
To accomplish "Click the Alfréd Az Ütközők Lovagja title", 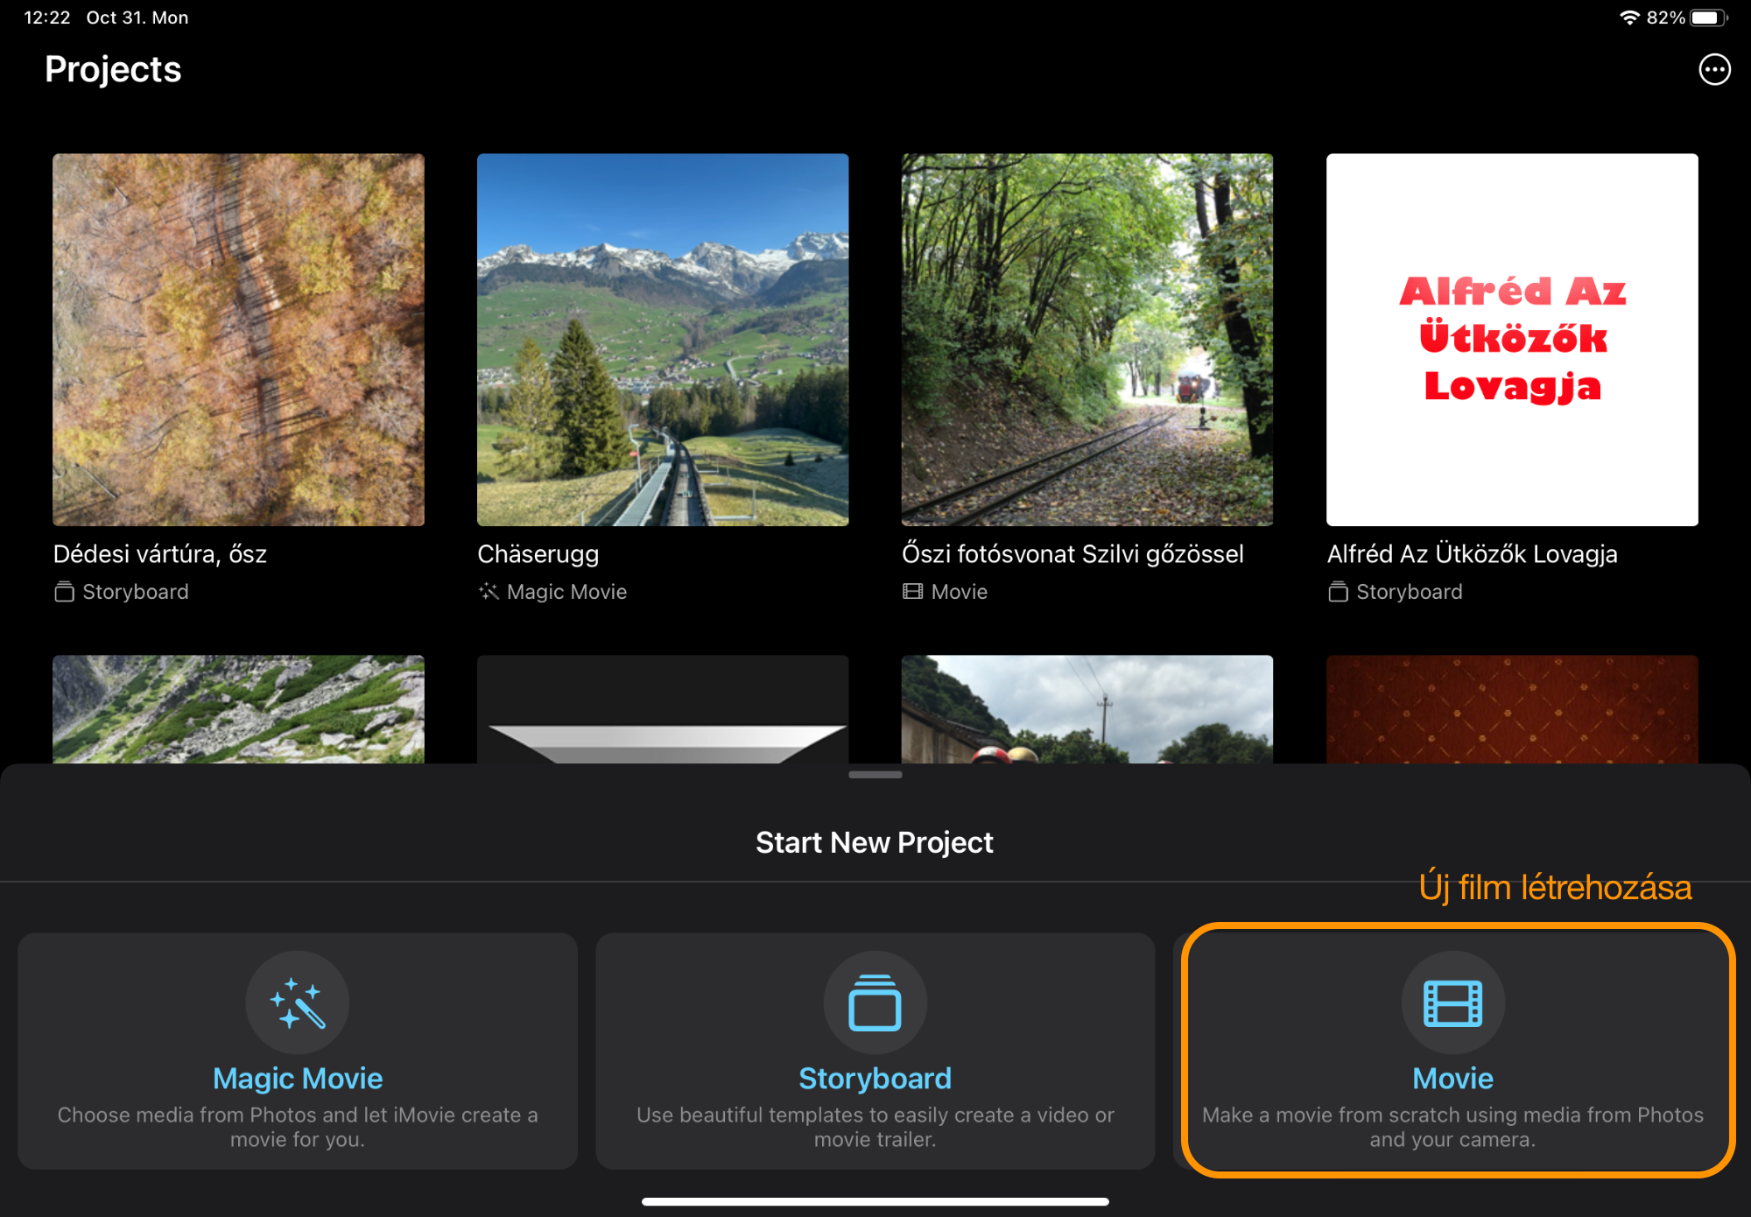I will pos(1472,553).
